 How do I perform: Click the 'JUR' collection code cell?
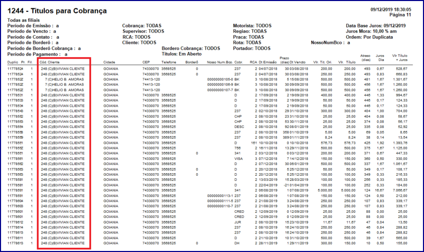(238, 222)
